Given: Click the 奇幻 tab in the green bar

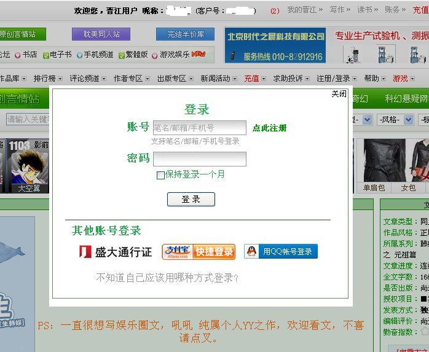Looking at the screenshot, I should (360, 98).
